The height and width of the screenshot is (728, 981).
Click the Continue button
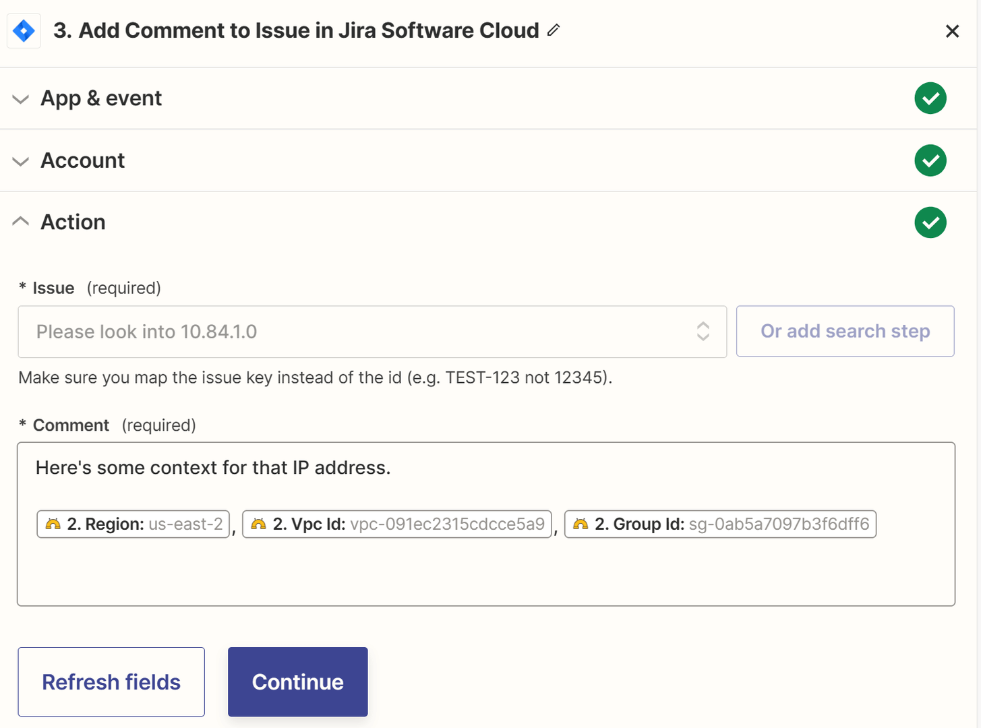[x=298, y=681]
